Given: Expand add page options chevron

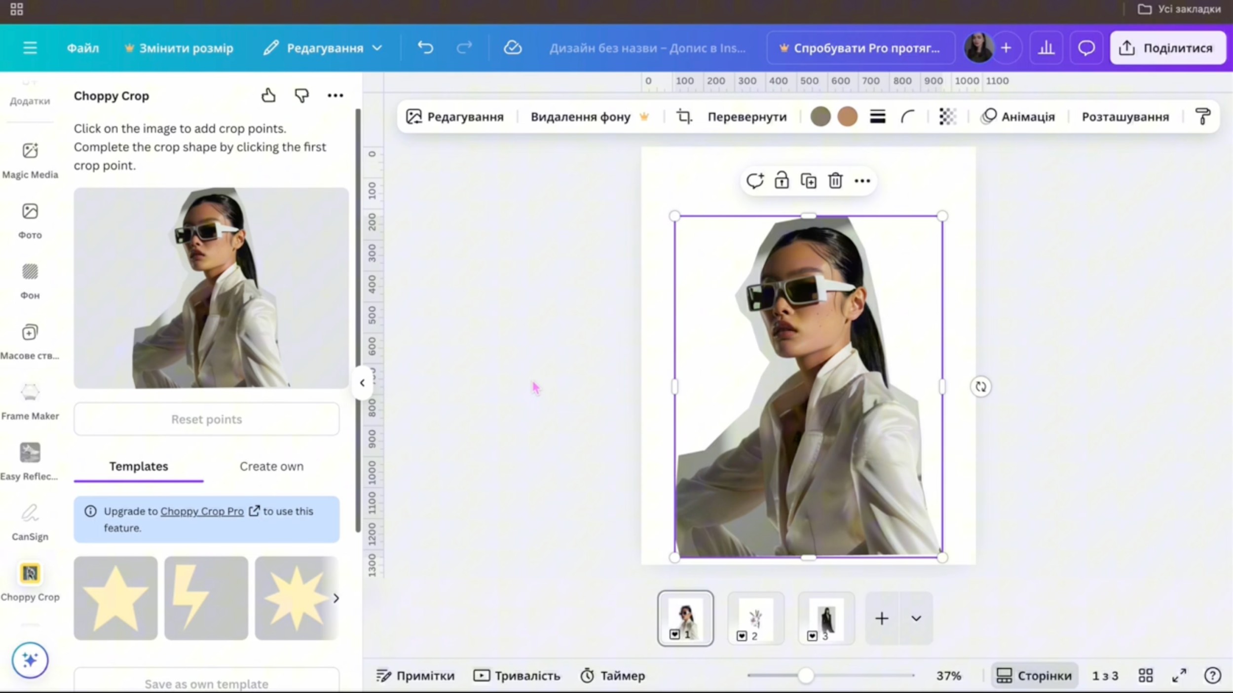Looking at the screenshot, I should (916, 619).
